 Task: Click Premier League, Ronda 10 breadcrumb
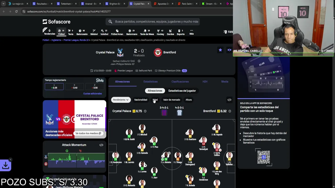pyautogui.click(x=76, y=40)
